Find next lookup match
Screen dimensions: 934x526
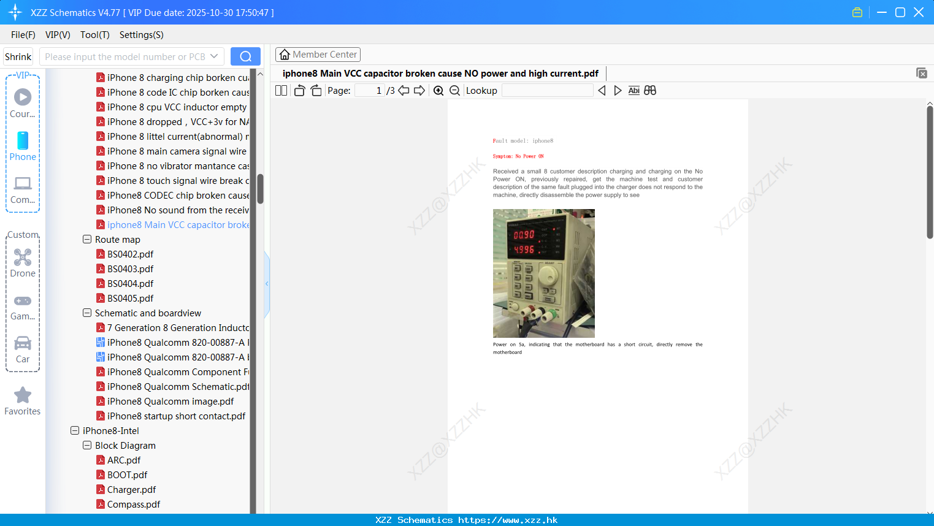pos(618,91)
